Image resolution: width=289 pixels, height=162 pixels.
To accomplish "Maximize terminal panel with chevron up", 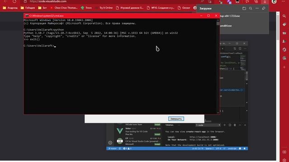I will point(240,125).
